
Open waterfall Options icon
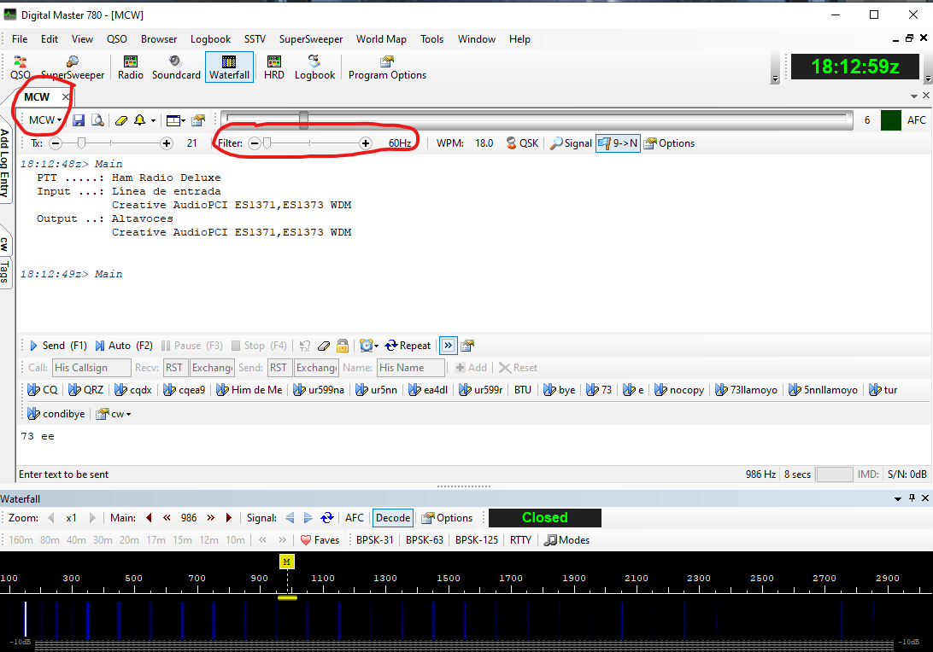(x=446, y=518)
